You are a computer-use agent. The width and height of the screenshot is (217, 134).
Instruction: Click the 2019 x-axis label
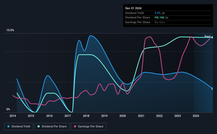pos(104,116)
